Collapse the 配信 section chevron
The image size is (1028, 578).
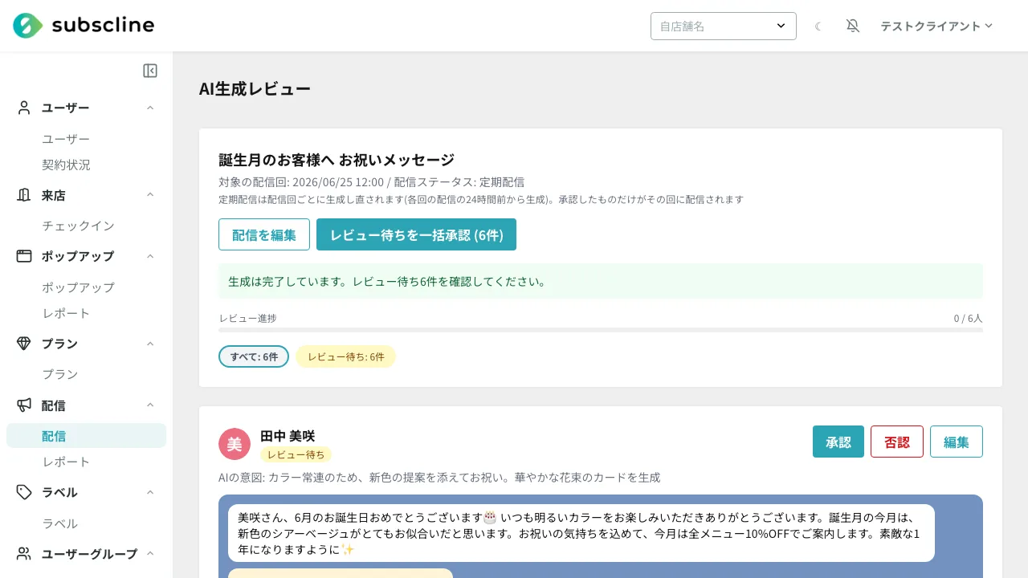pyautogui.click(x=150, y=405)
